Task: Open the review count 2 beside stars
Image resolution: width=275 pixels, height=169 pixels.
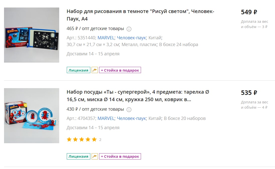Action: click(x=100, y=140)
